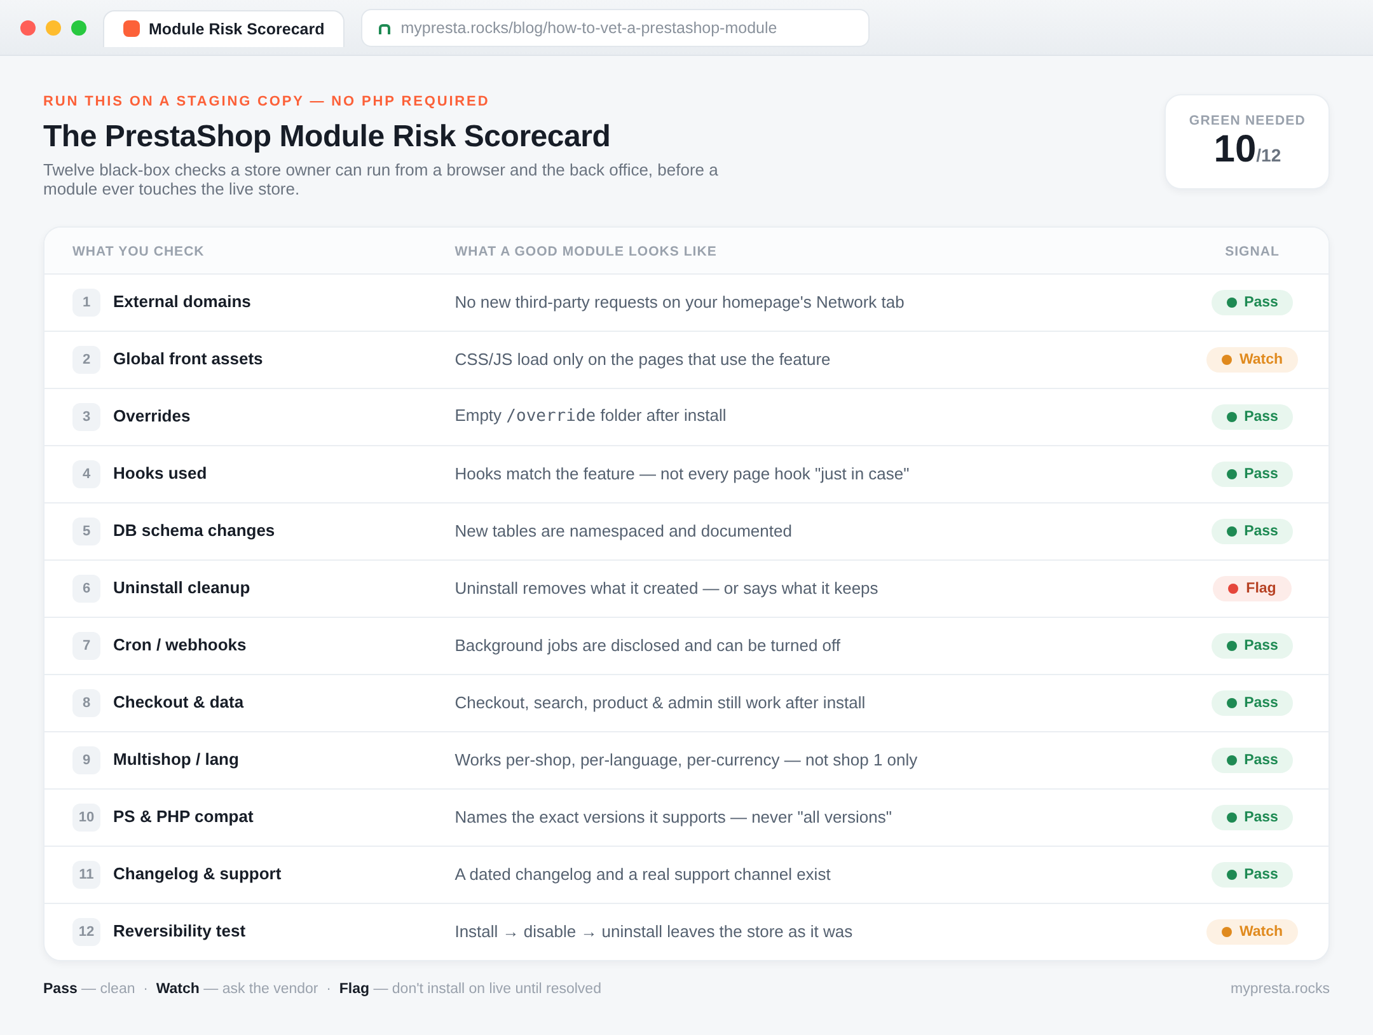Click the mypresta.rocks footer link
Image resolution: width=1373 pixels, height=1035 pixels.
[1280, 988]
